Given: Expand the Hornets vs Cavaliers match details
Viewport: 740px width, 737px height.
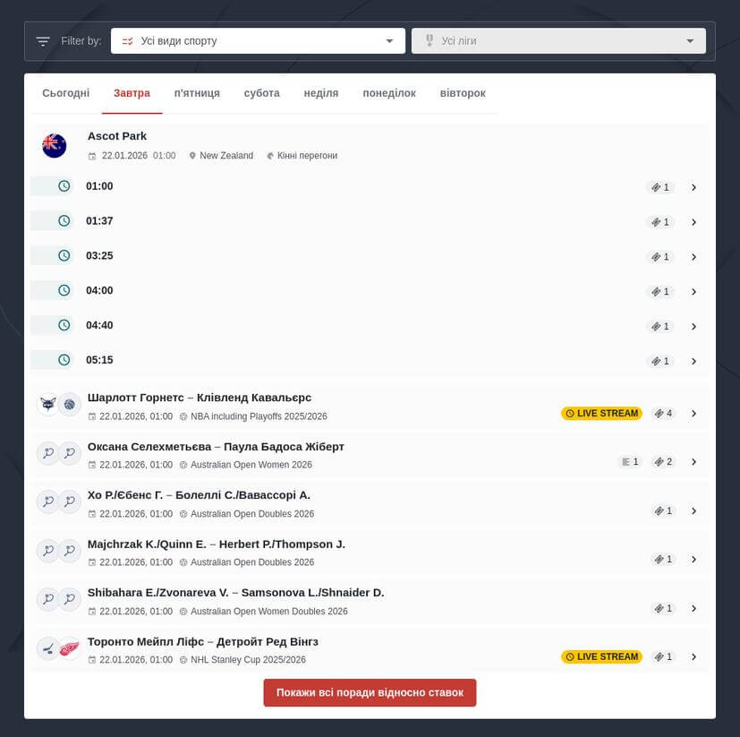Looking at the screenshot, I should tap(694, 413).
